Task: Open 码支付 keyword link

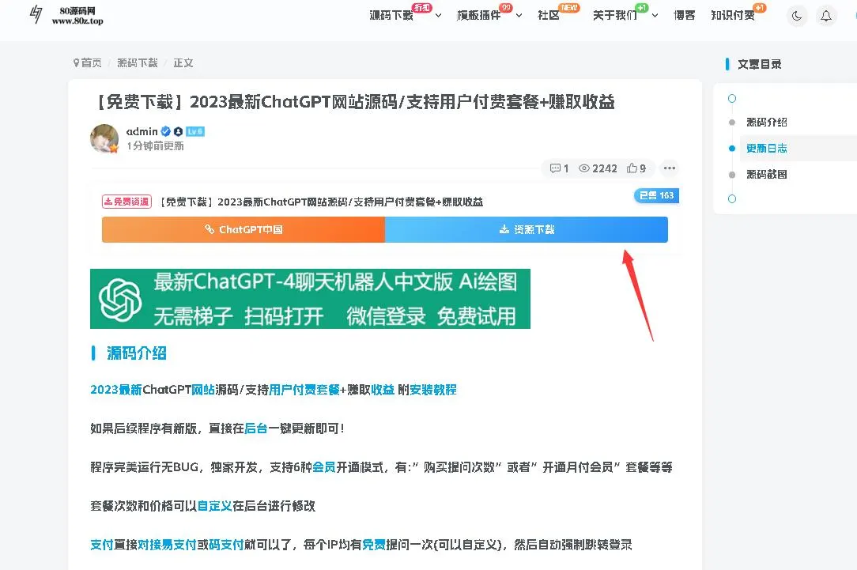Action: point(226,545)
